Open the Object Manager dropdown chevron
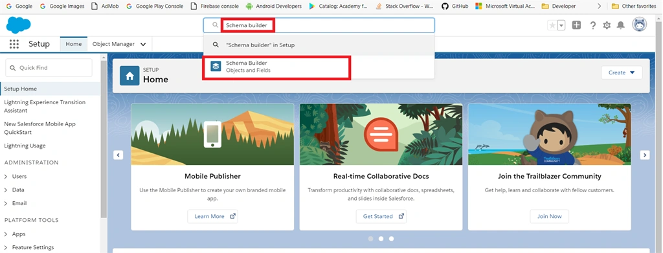This screenshot has width=663, height=253. click(x=143, y=45)
